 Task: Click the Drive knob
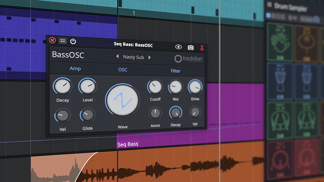(x=195, y=87)
